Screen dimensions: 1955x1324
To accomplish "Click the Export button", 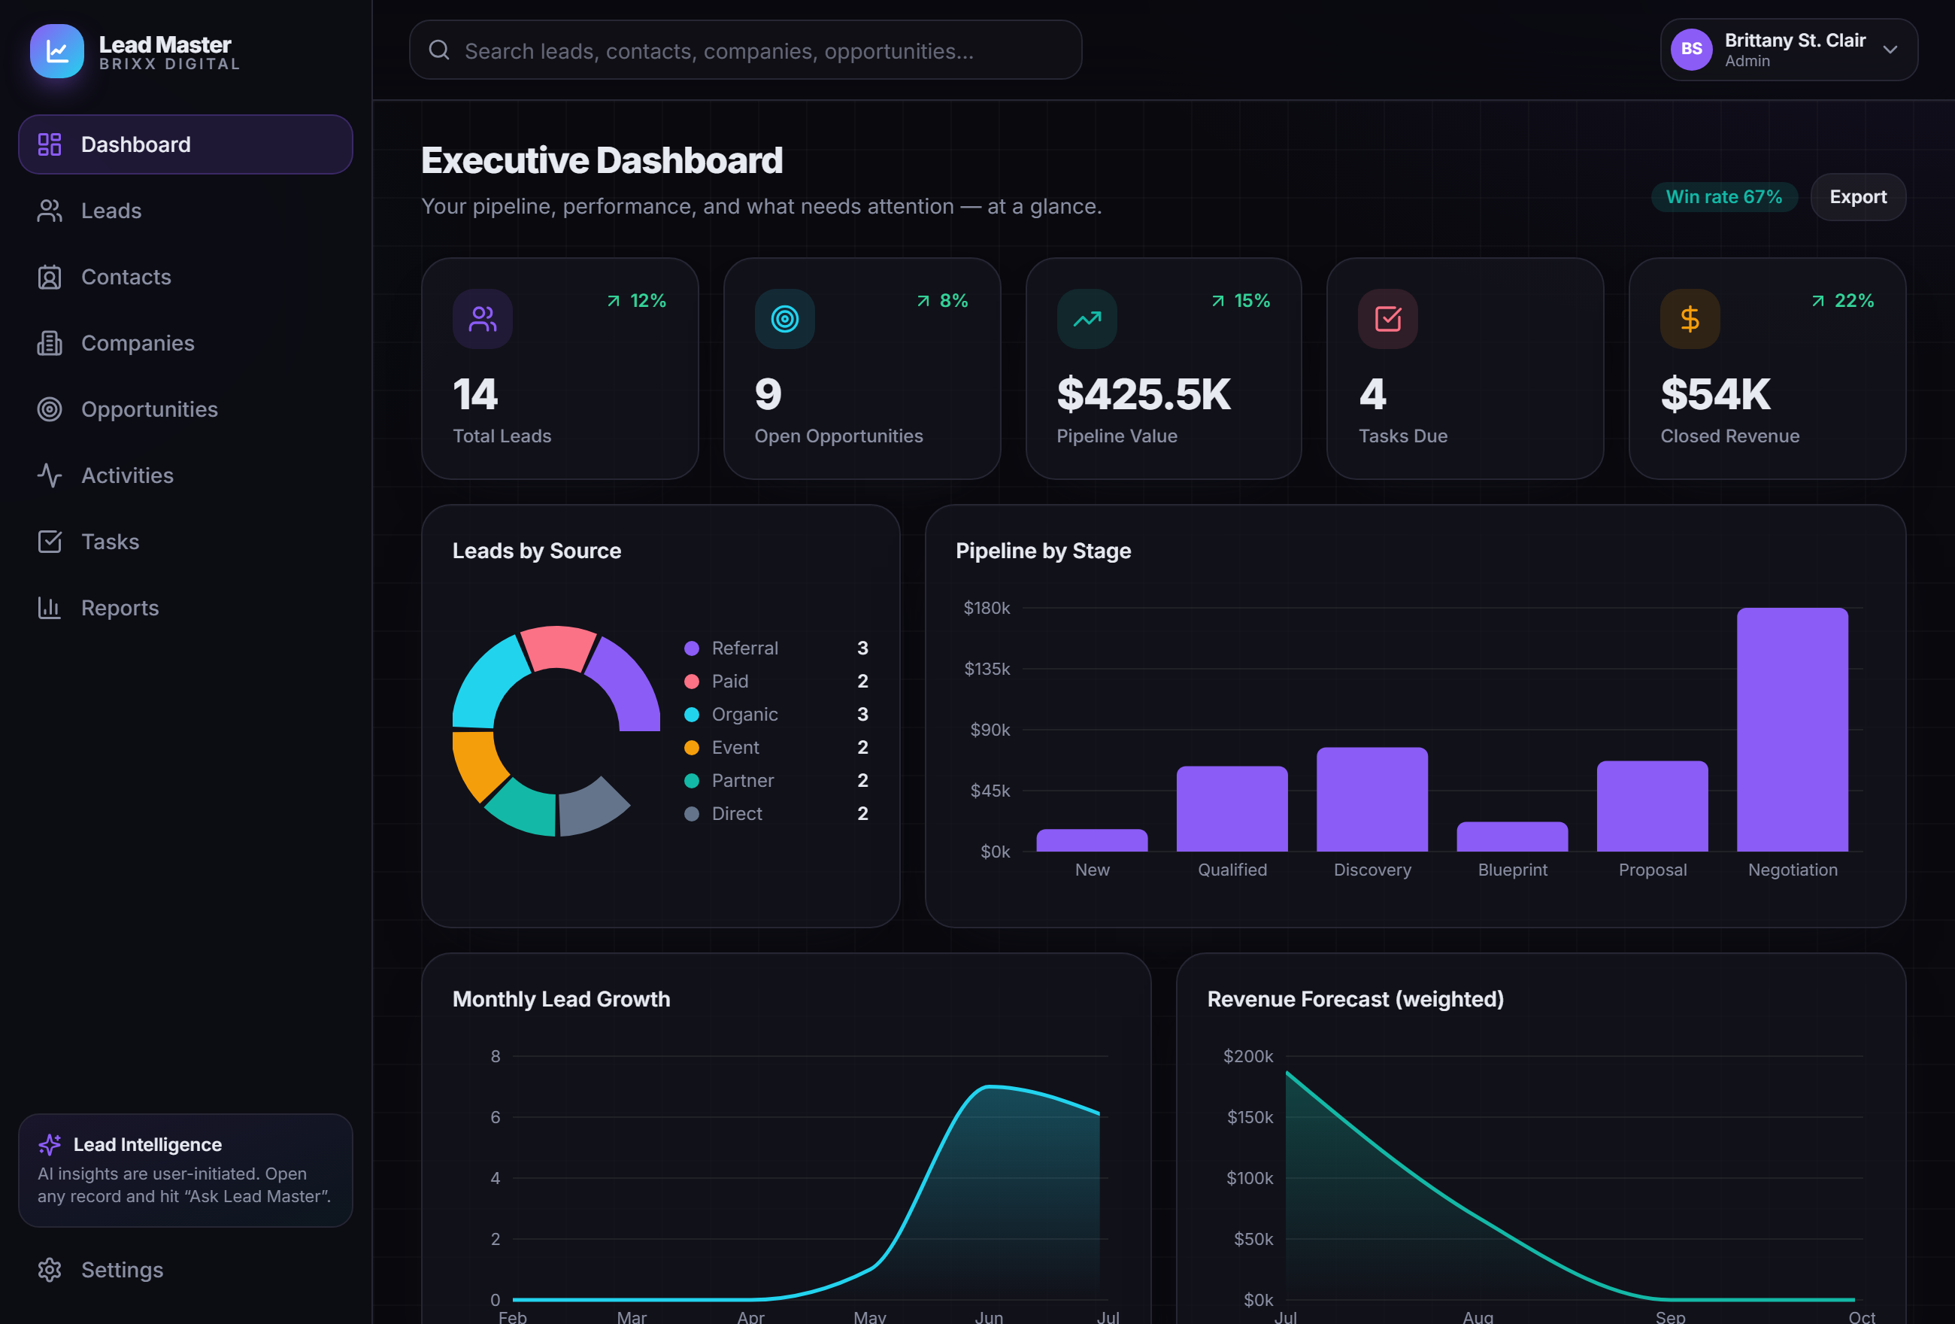I will pyautogui.click(x=1857, y=197).
